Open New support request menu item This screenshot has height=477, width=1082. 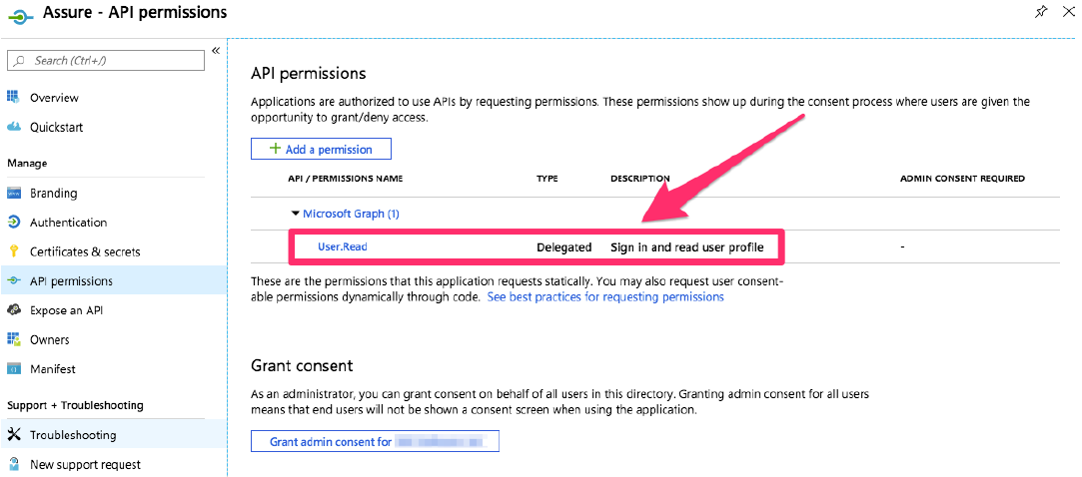(x=85, y=464)
